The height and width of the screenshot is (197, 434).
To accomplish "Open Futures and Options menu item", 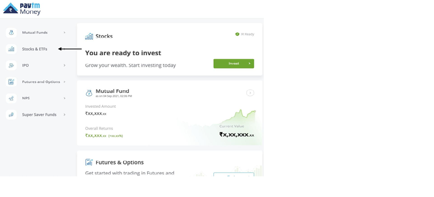I will point(41,81).
